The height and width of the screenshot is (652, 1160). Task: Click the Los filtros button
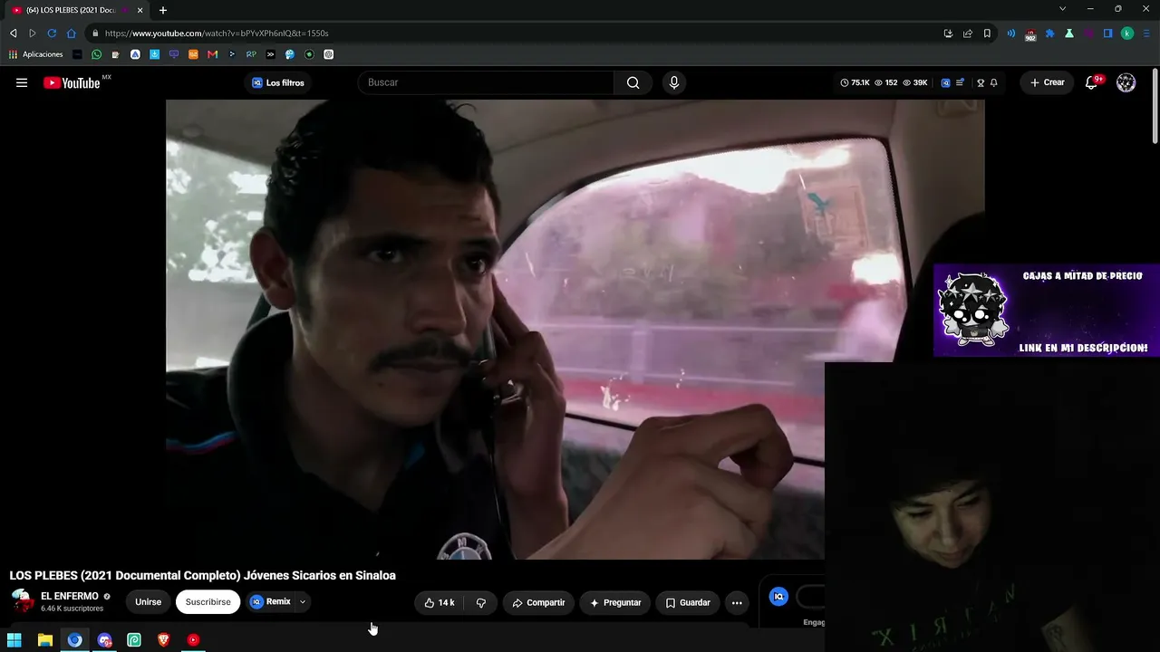tap(278, 82)
